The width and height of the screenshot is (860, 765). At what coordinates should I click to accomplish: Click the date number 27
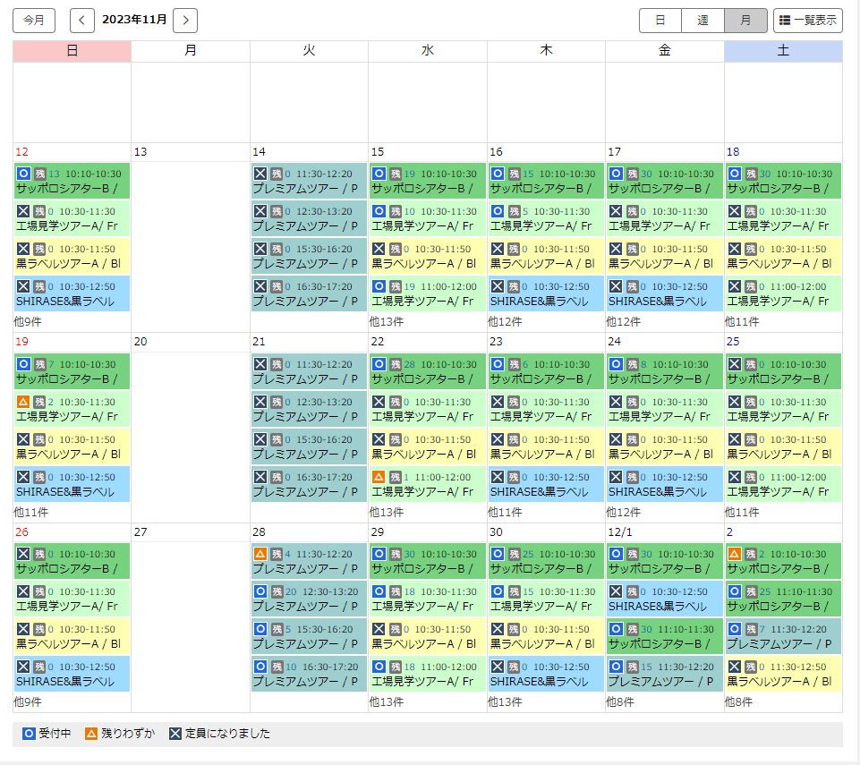click(x=141, y=532)
